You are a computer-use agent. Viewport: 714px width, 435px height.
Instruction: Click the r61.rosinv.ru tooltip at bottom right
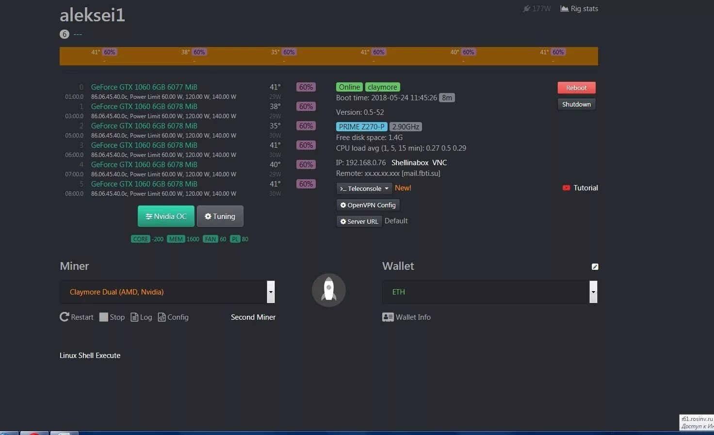tap(697, 422)
